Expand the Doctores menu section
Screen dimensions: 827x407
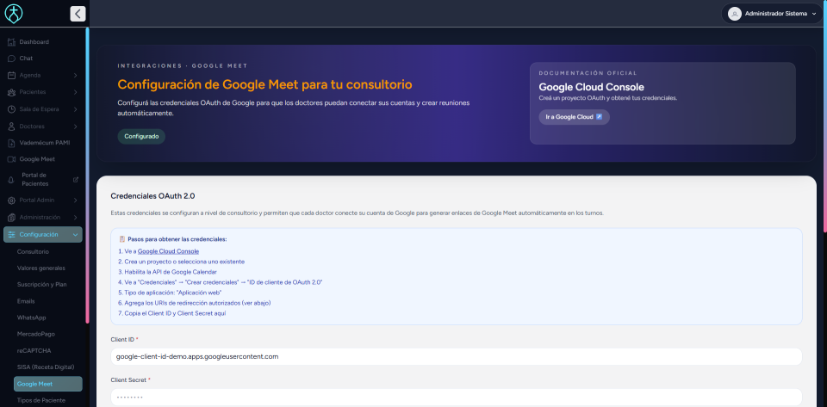(x=76, y=126)
